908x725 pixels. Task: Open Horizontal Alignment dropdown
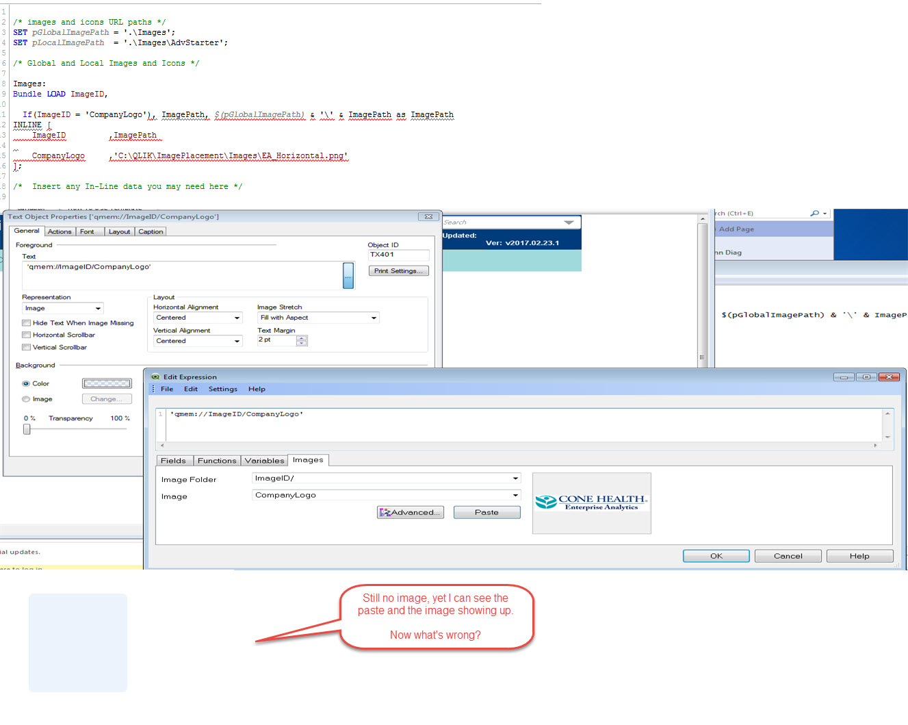[198, 318]
